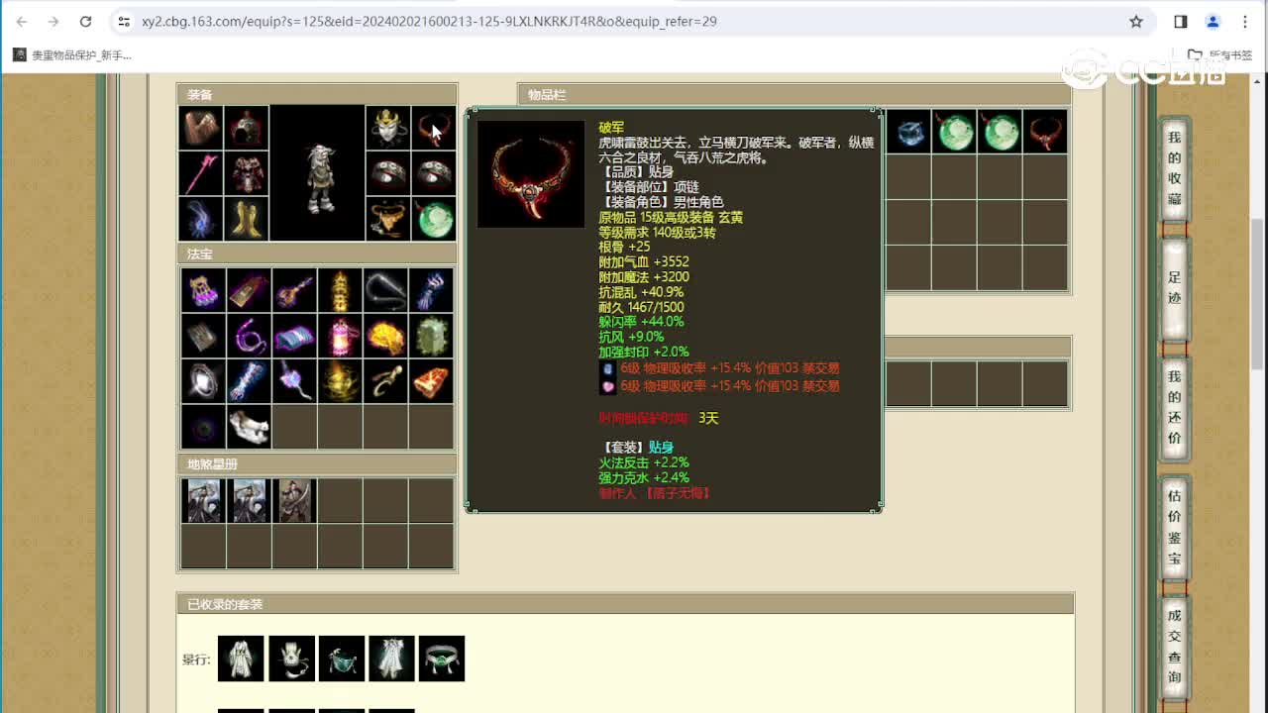Select the first white robe set icon

241,659
